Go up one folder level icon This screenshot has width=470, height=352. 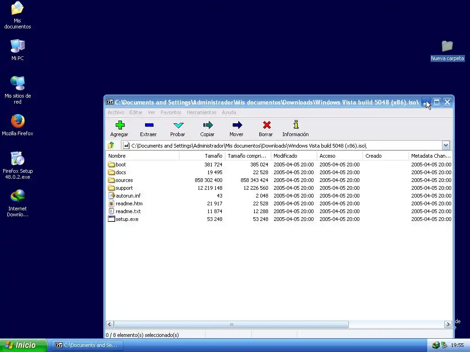[111, 145]
